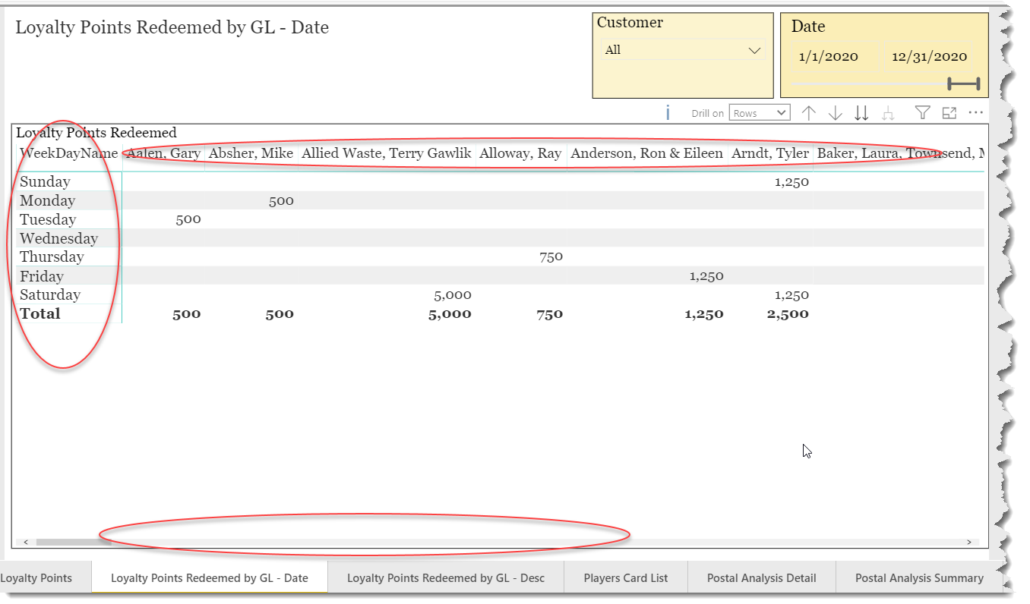Click the 500 value in Monday row

tap(281, 201)
